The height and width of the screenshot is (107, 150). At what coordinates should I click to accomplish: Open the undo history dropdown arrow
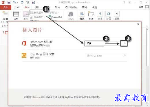(x=18, y=2)
